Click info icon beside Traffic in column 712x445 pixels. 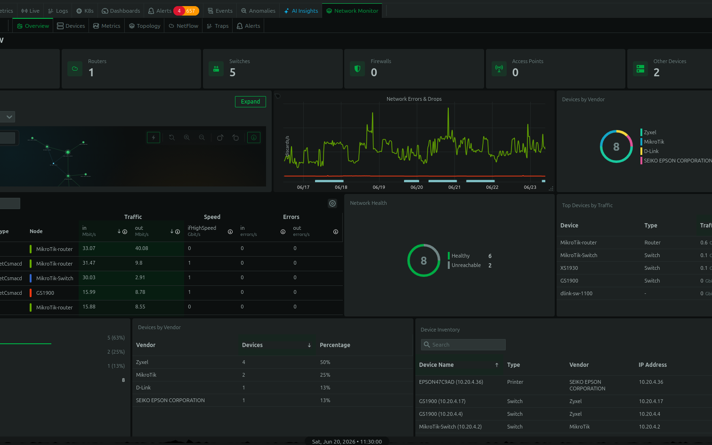(x=125, y=232)
